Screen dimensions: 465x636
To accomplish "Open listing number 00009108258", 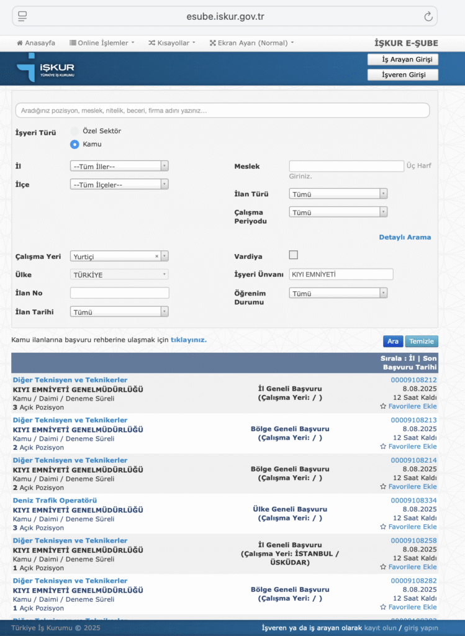I will coord(413,541).
